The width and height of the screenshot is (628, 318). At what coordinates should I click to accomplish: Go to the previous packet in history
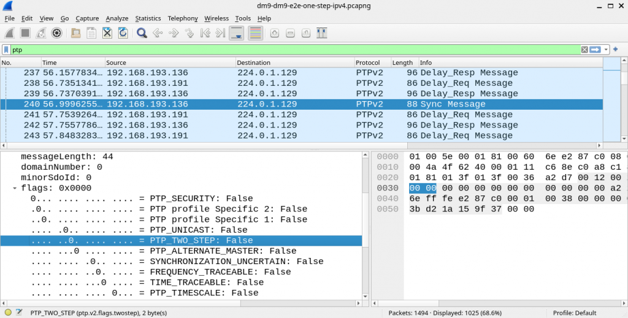(x=158, y=33)
